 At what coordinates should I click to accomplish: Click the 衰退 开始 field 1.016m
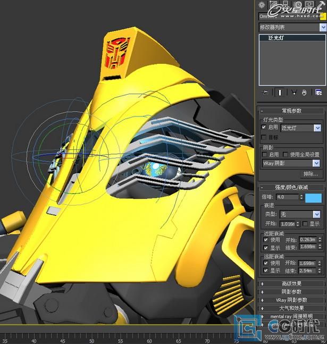tap(288, 224)
